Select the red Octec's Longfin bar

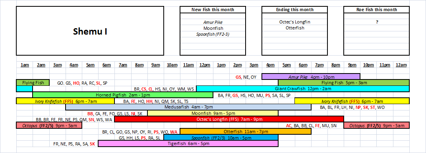(x=229, y=119)
